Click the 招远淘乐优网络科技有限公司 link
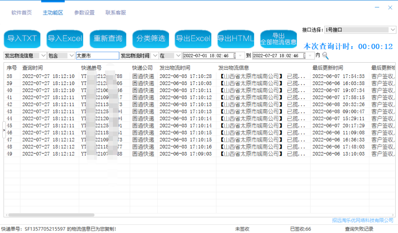The width and height of the screenshot is (398, 233). coord(363,220)
